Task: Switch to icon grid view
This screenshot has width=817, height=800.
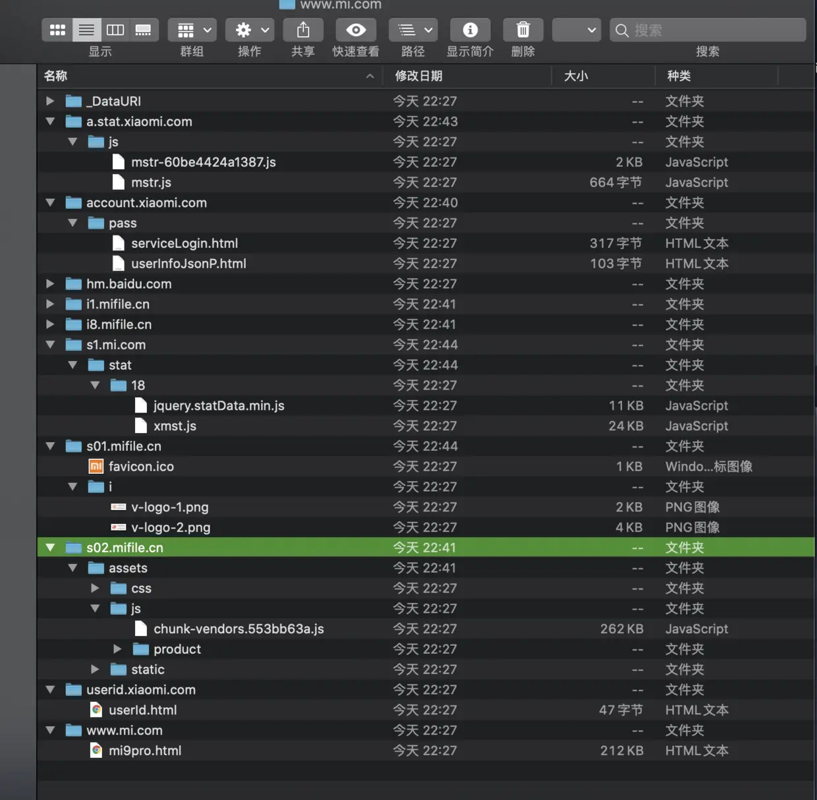Action: pyautogui.click(x=57, y=30)
